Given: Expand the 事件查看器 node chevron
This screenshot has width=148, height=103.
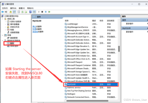Looking at the screenshot, I should [x=5, y=24].
